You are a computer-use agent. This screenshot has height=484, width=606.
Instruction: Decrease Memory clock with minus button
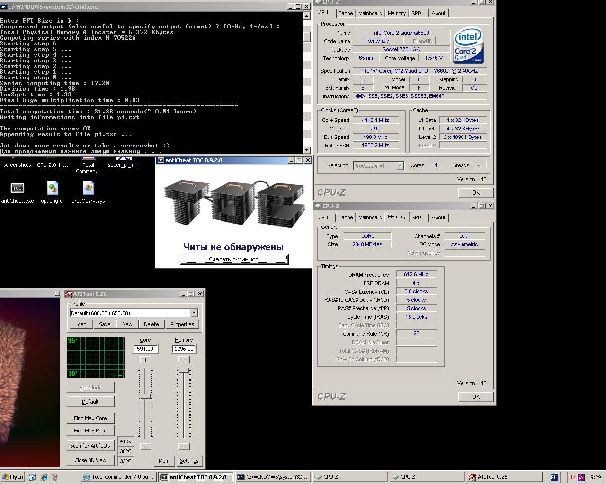(x=184, y=447)
